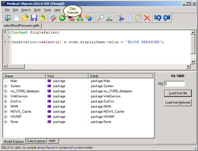Open the Help menu
198x151 pixels.
[57, 10]
